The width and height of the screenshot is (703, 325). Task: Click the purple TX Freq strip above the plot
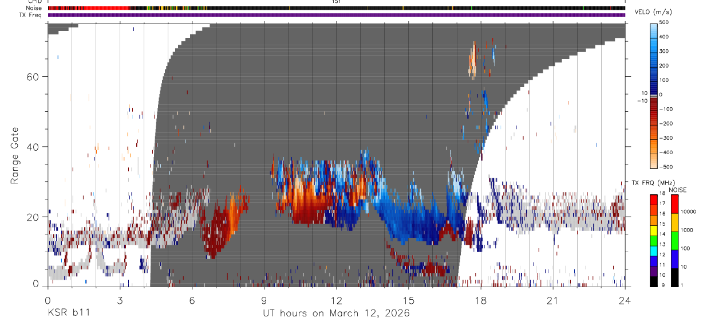coord(337,15)
